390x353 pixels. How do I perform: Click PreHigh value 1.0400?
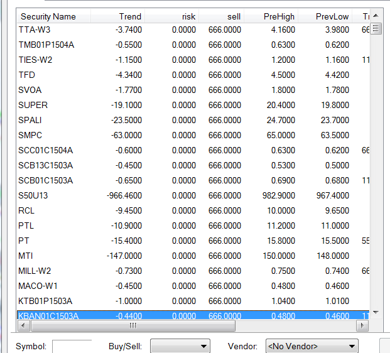tap(283, 301)
